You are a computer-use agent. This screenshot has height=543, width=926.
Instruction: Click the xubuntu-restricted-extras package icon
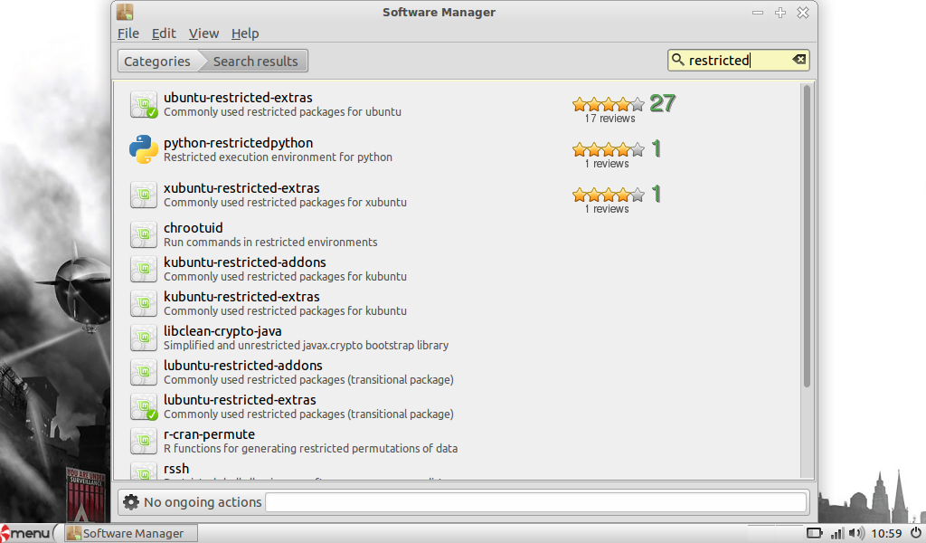pos(144,195)
